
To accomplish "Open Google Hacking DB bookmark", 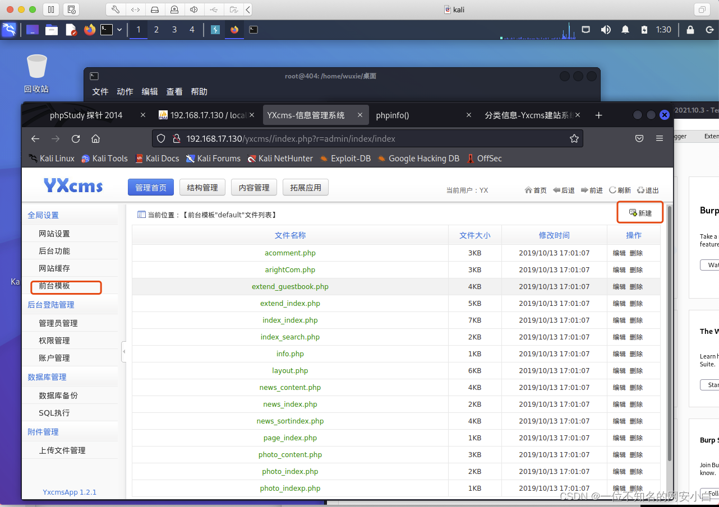I will 418,159.
